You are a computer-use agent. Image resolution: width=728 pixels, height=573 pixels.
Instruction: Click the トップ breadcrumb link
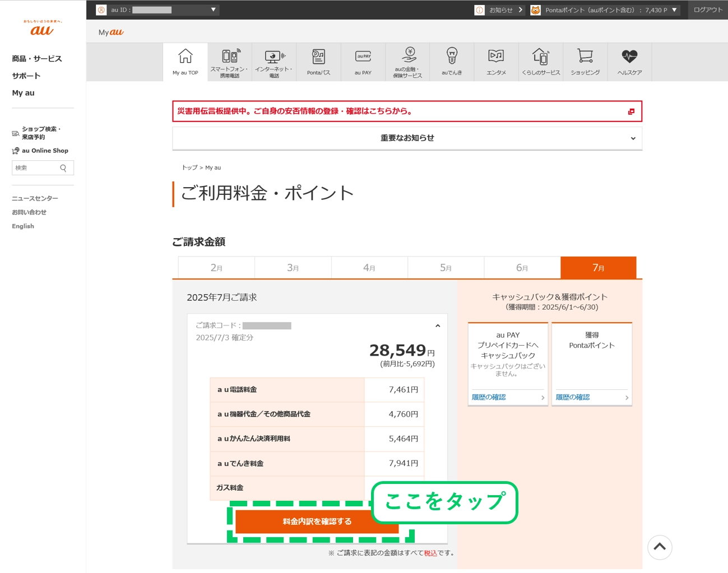(189, 167)
